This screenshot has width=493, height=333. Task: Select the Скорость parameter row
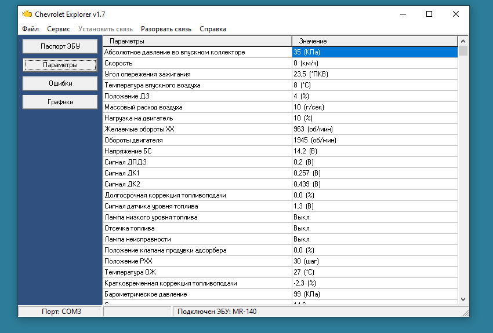pyautogui.click(x=281, y=63)
